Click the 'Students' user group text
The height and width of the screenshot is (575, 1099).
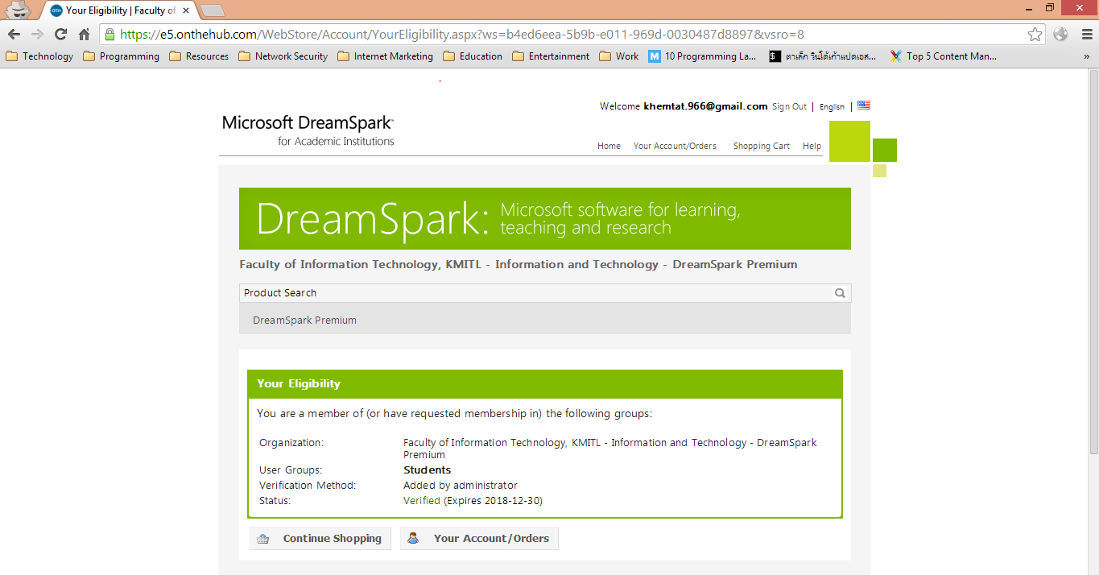[428, 470]
